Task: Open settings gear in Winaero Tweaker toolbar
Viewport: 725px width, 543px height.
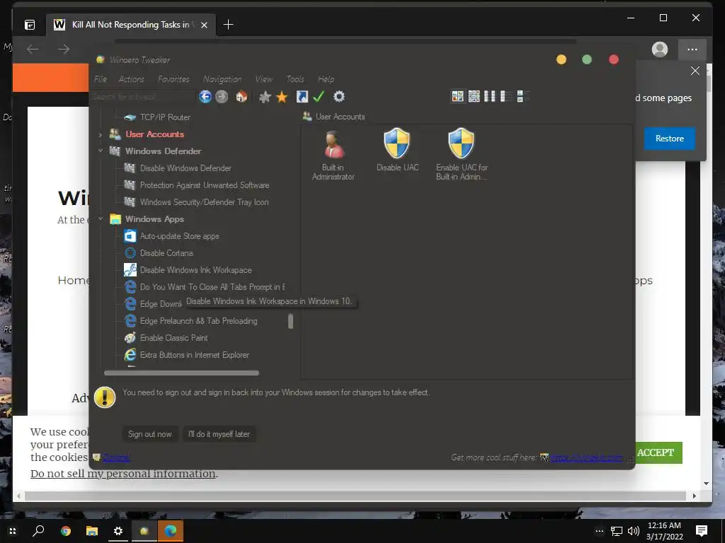Action: tap(339, 96)
